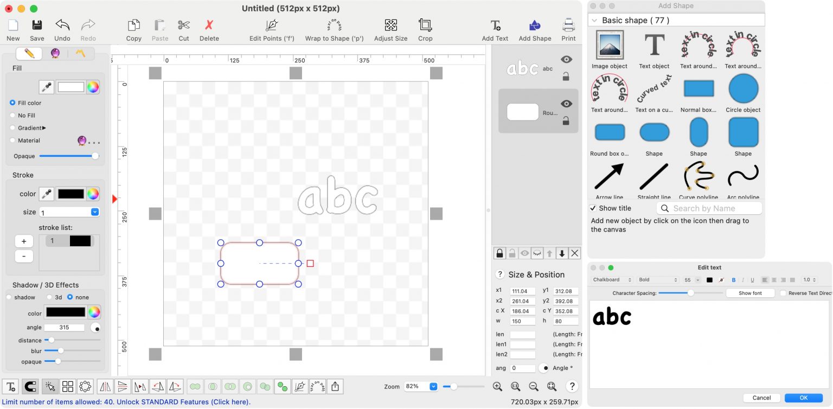Click the Crop tool icon
The width and height of the screenshot is (833, 409).
(x=425, y=25)
